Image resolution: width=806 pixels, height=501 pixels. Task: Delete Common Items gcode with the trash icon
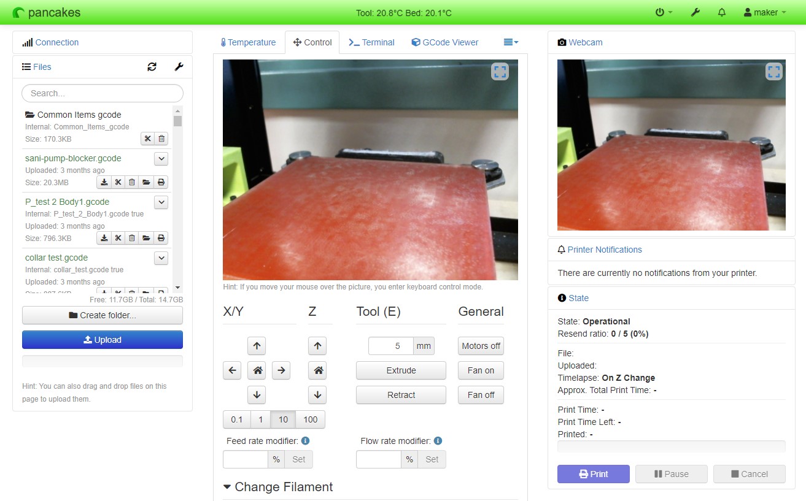tap(161, 139)
